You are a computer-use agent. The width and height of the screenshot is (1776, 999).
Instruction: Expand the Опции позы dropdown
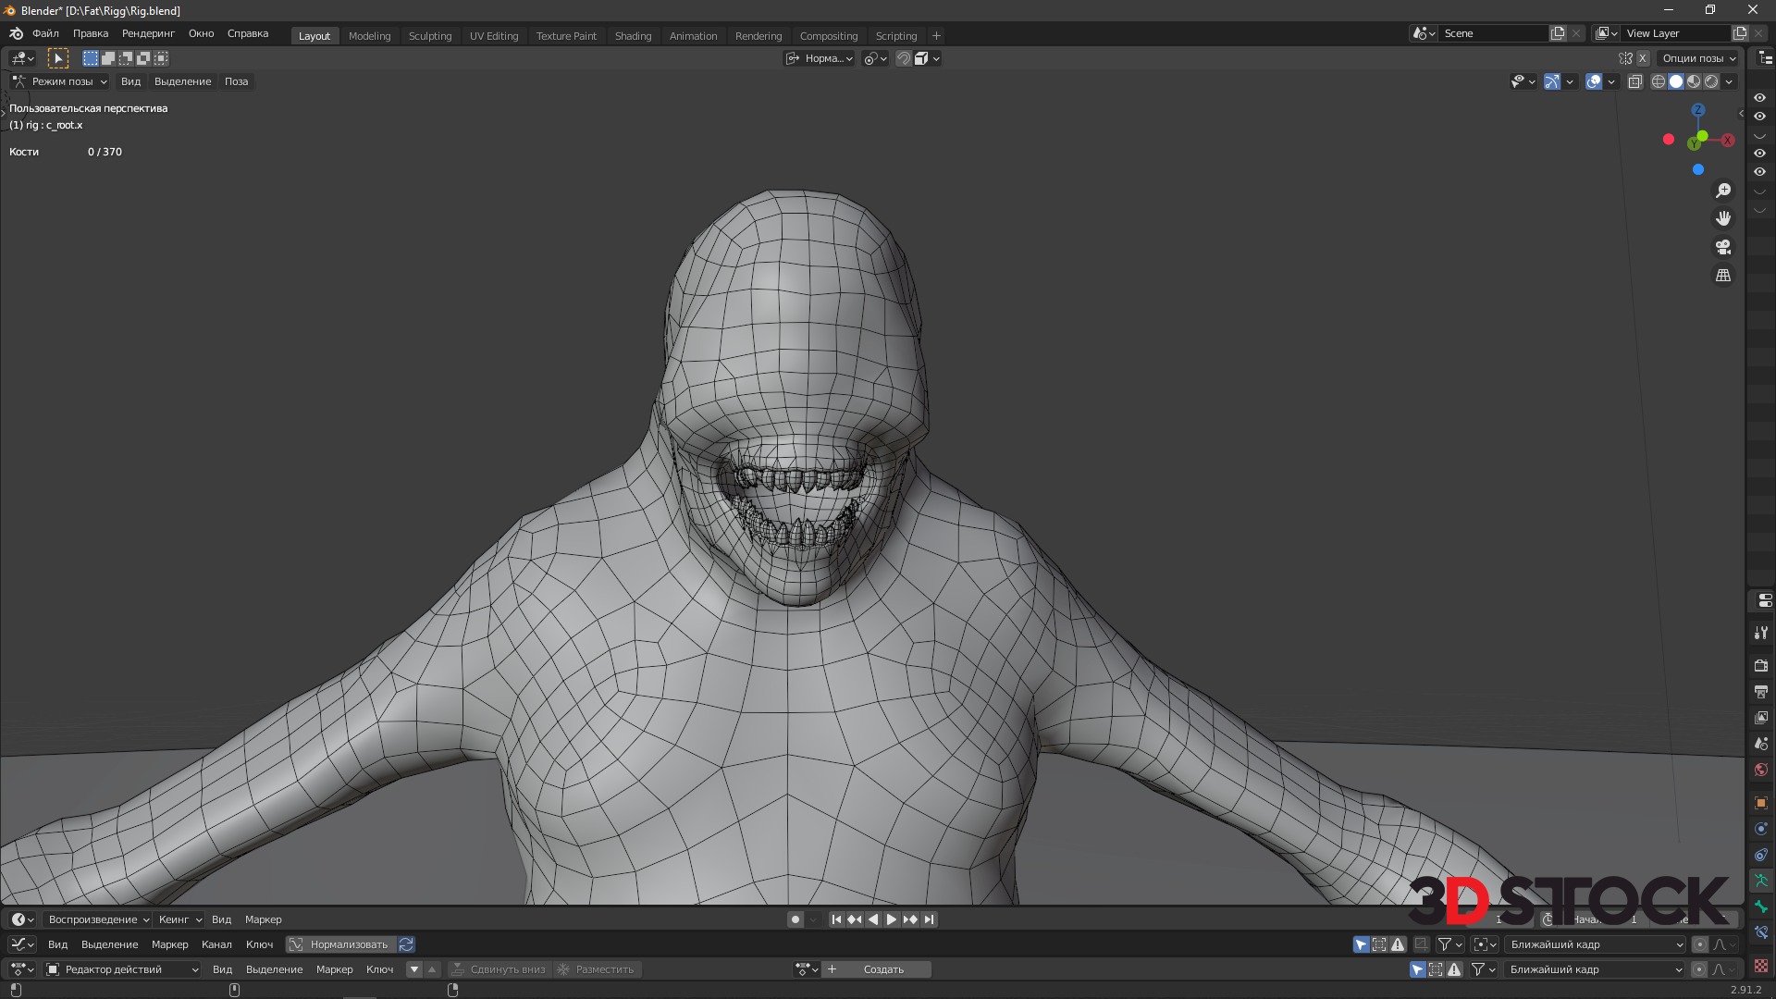(x=1698, y=58)
